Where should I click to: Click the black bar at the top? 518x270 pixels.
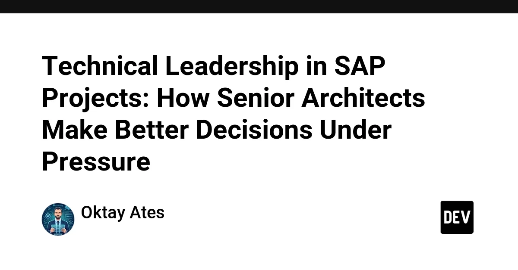(259, 6)
